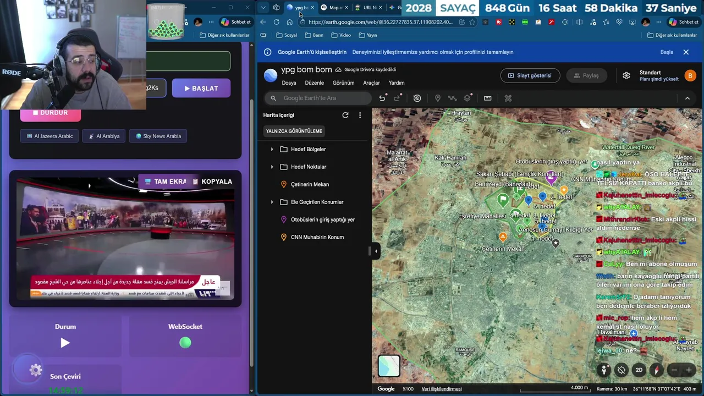Image resolution: width=704 pixels, height=396 pixels.
Task: Click the Paylaş share button
Action: tap(586, 75)
